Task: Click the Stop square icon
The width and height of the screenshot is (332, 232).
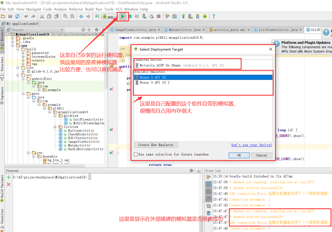Action: tap(158, 16)
